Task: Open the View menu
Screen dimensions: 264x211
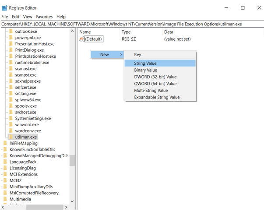Action: point(28,17)
